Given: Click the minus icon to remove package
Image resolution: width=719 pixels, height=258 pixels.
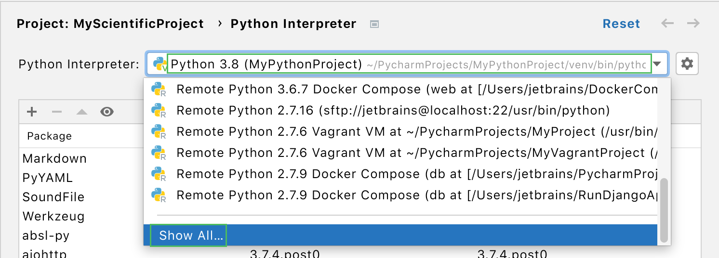Looking at the screenshot, I should click(57, 112).
